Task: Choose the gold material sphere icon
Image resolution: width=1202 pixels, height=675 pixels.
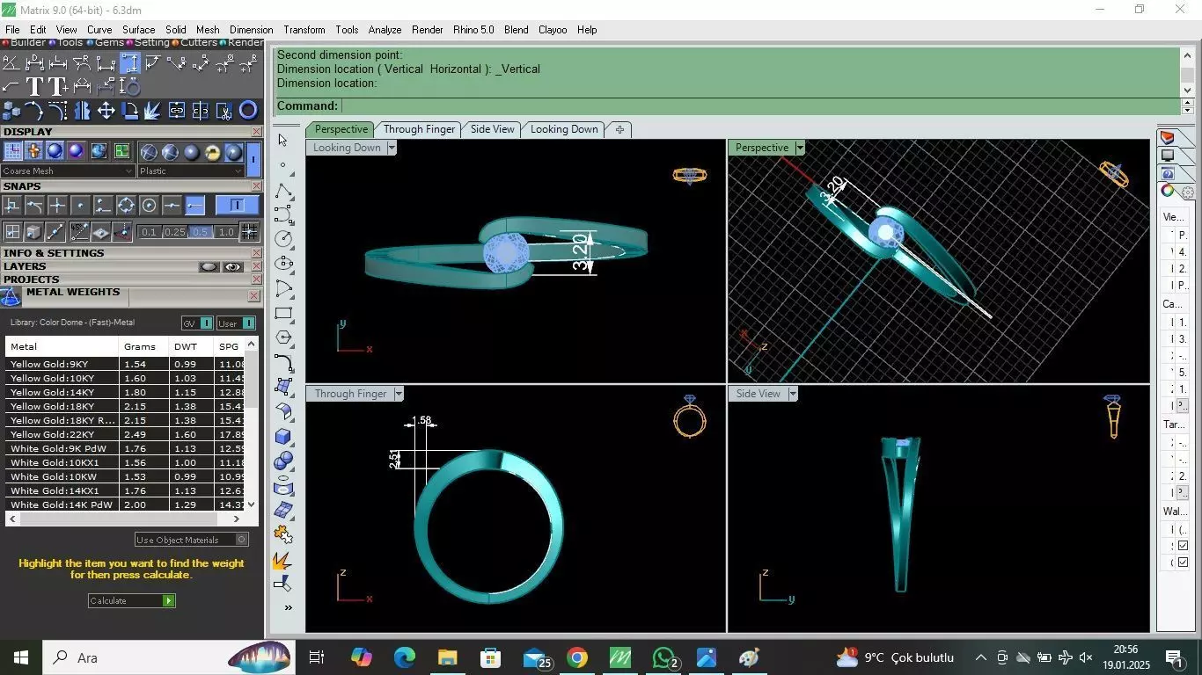Action: tap(212, 152)
